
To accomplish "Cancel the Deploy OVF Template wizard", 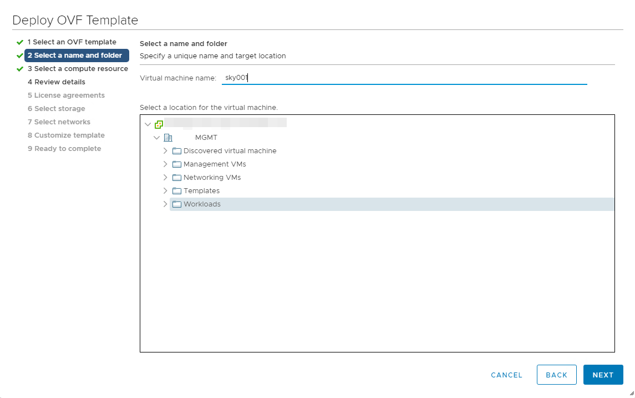I will point(506,375).
